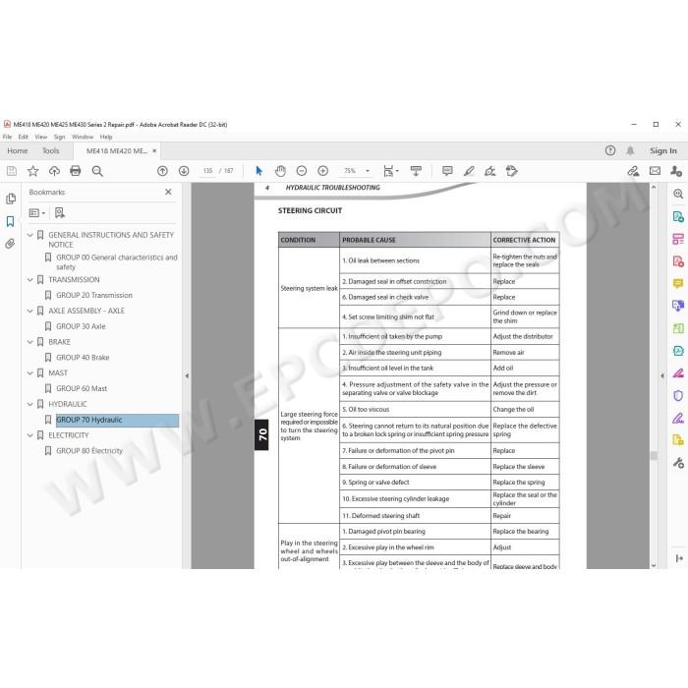Collapse HYDRAULIC bookmark section
This screenshot has height=688, width=688.
tap(29, 405)
